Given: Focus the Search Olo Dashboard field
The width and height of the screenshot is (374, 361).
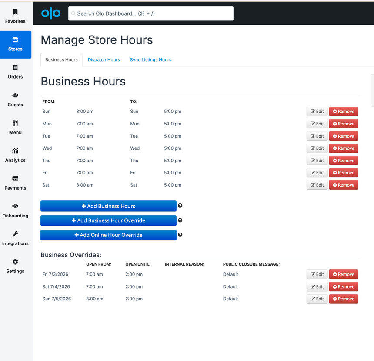Looking at the screenshot, I should coord(151,13).
